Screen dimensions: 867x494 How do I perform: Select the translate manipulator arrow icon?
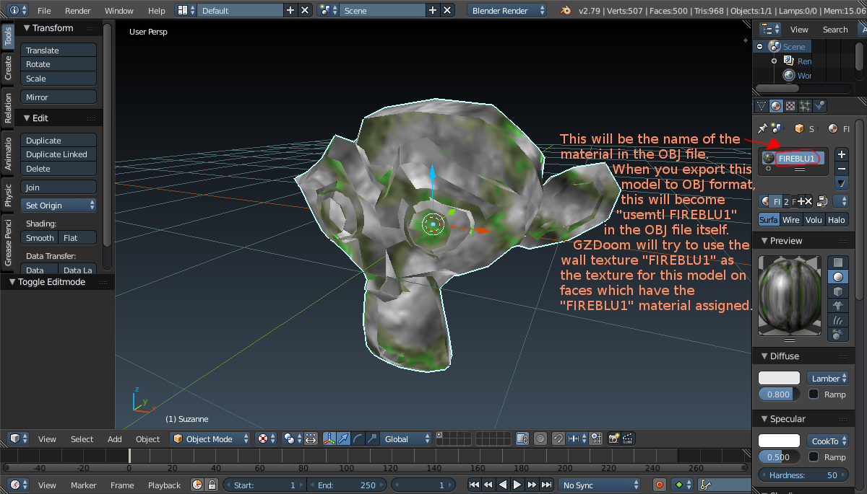click(344, 438)
